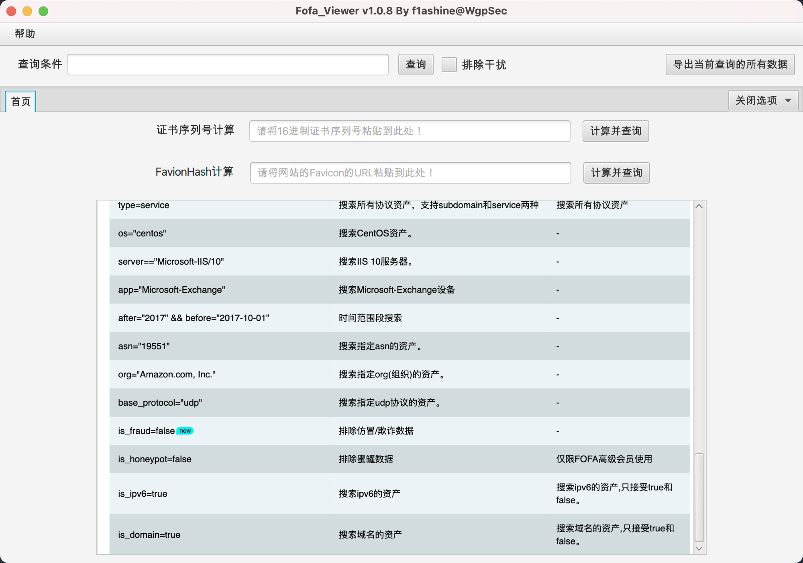Click the yellow minimize window button

pyautogui.click(x=27, y=11)
